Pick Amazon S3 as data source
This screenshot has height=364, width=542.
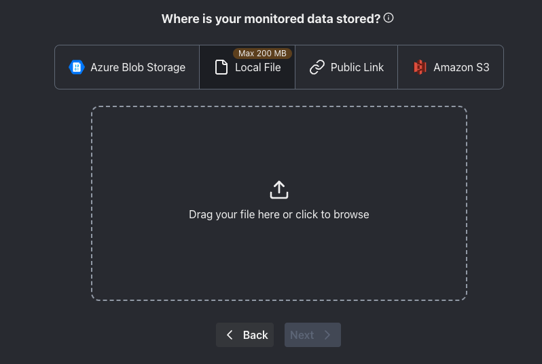(450, 67)
